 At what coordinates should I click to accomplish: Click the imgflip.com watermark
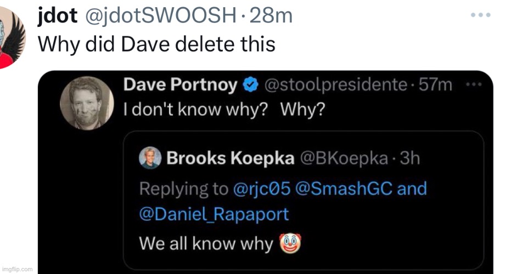[17, 269]
